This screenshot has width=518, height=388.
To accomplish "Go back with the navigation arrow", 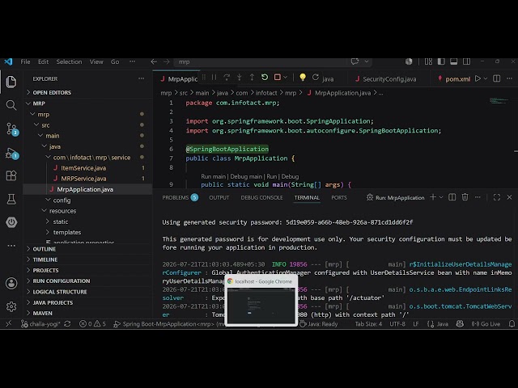I will coord(154,61).
